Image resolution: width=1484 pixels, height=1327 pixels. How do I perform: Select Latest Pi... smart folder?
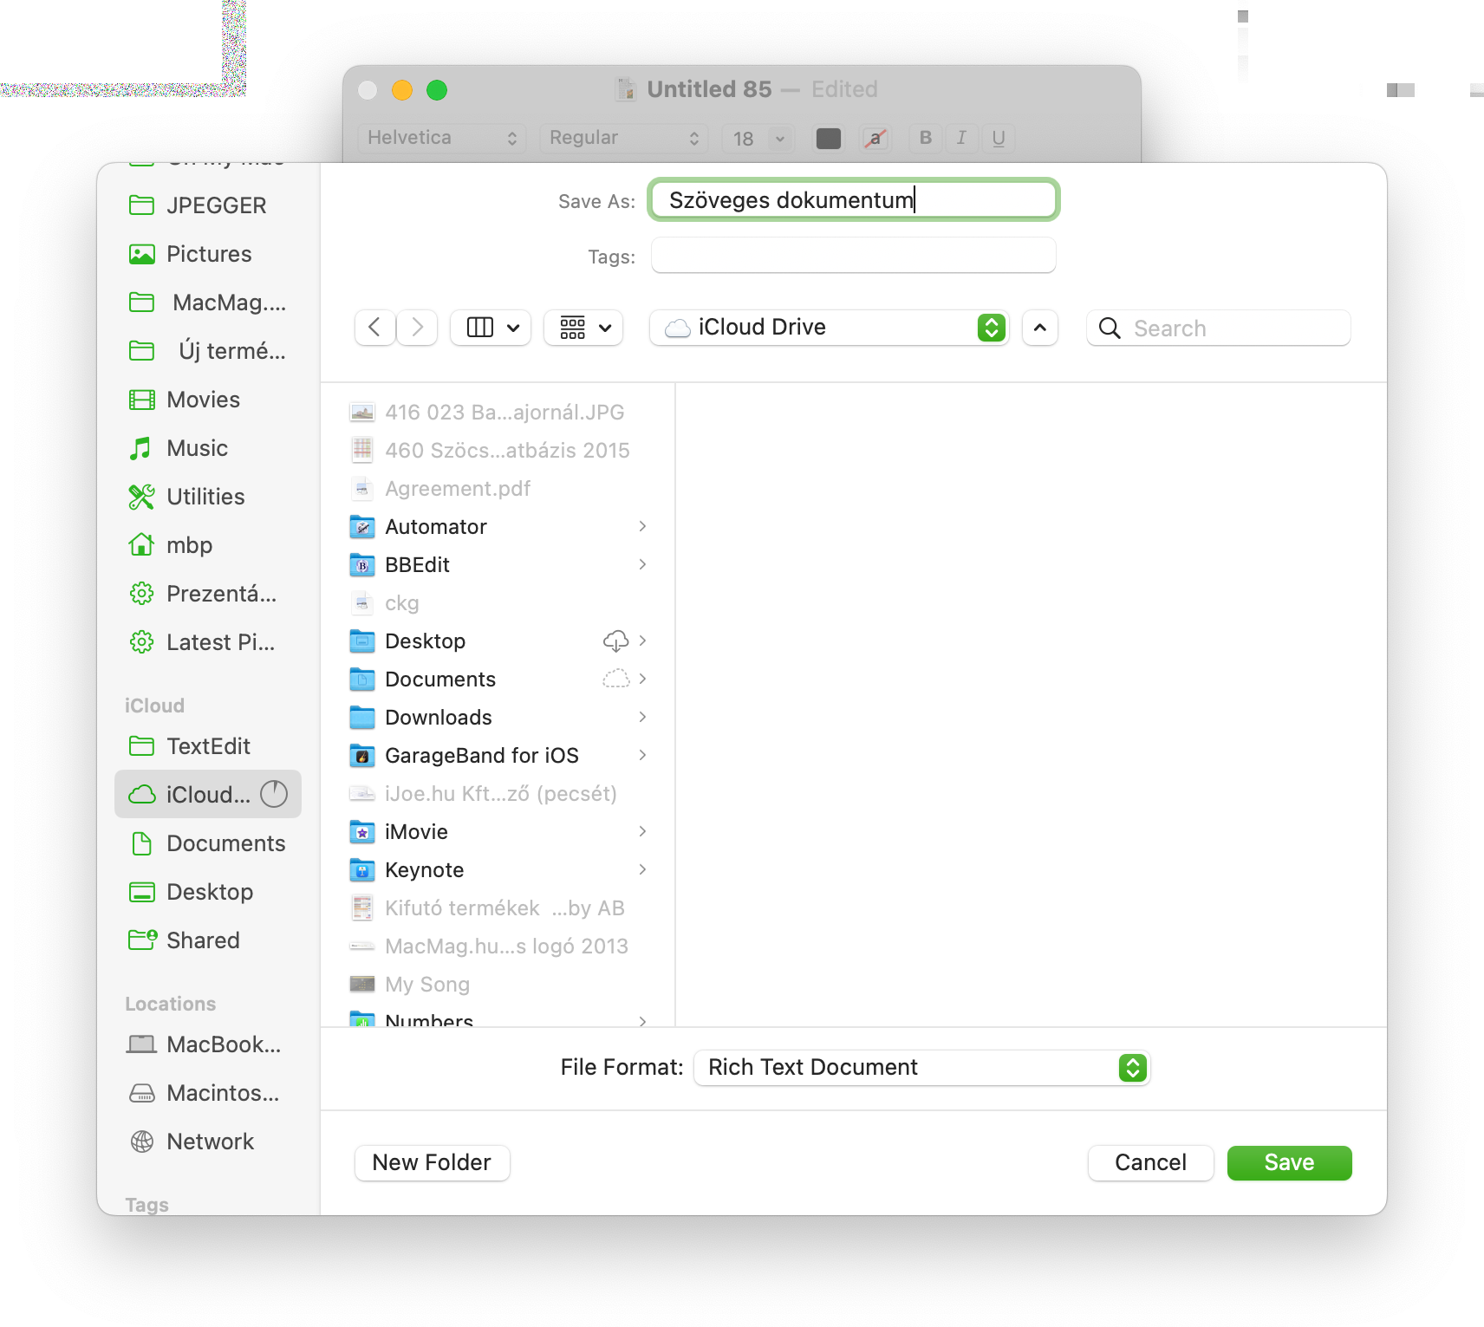coord(208,642)
